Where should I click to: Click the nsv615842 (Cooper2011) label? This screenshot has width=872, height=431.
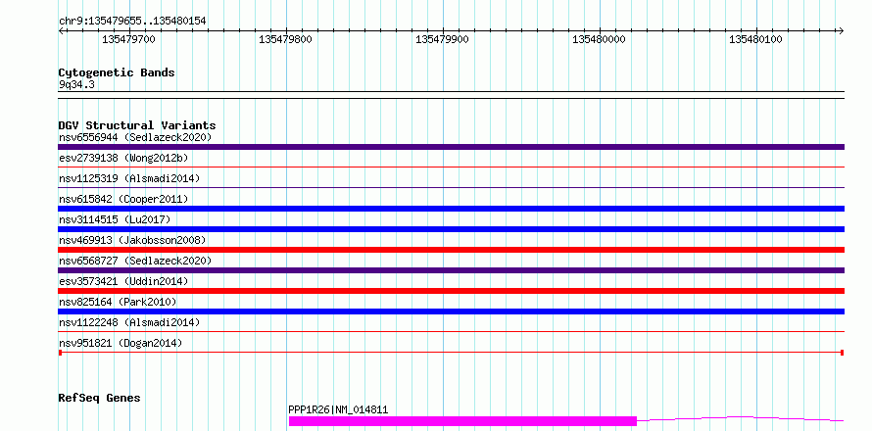click(123, 199)
